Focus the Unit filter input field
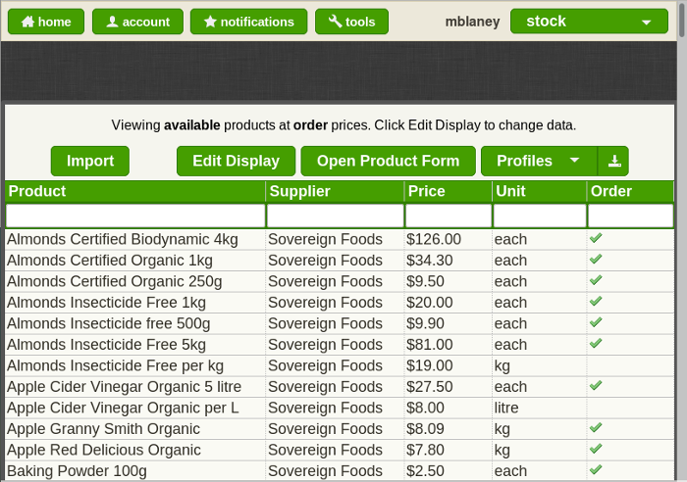This screenshot has width=687, height=482. point(540,216)
